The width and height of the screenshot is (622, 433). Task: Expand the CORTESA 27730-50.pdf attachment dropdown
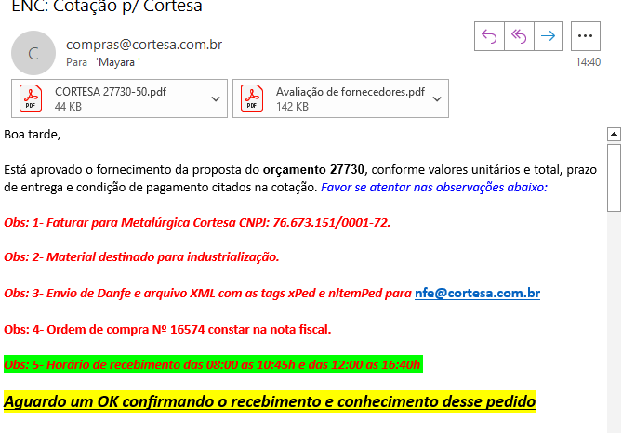[216, 98]
